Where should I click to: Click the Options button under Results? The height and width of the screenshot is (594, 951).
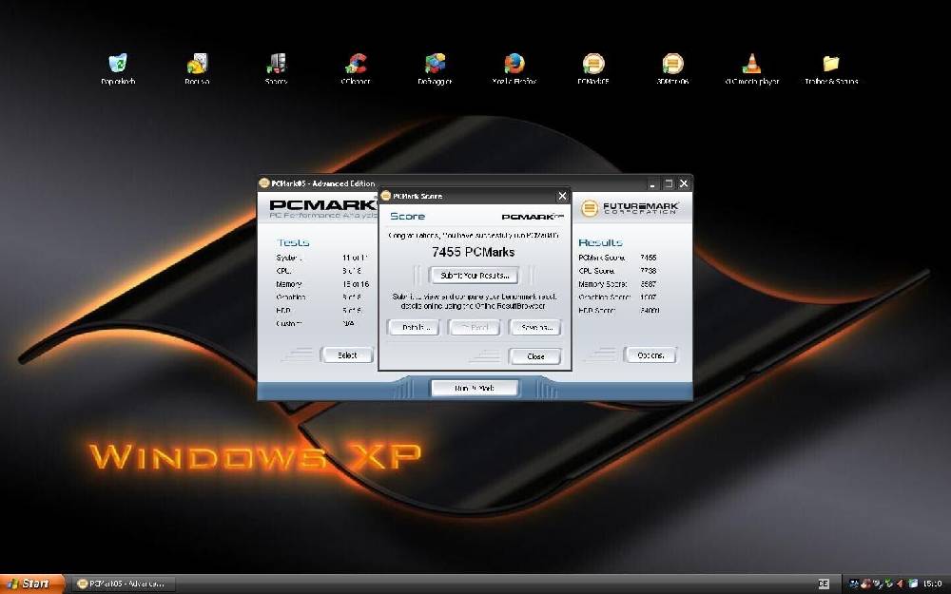[x=650, y=355]
